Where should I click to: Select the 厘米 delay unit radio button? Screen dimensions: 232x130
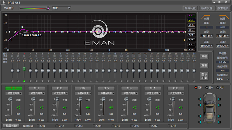pyautogui.click(x=207, y=88)
